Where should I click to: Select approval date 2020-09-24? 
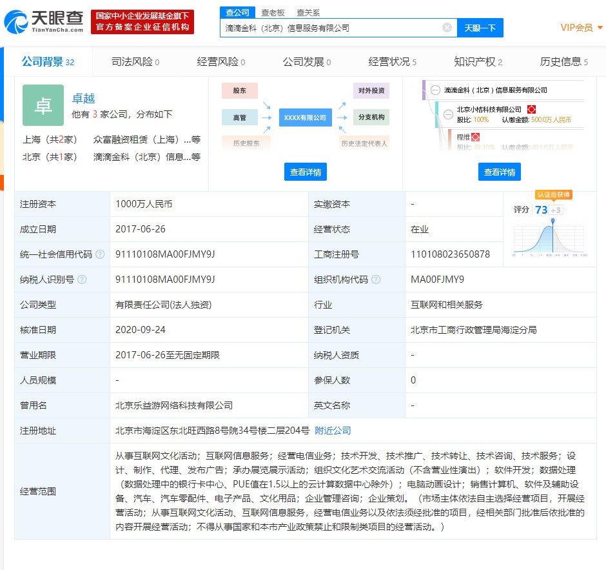click(141, 330)
